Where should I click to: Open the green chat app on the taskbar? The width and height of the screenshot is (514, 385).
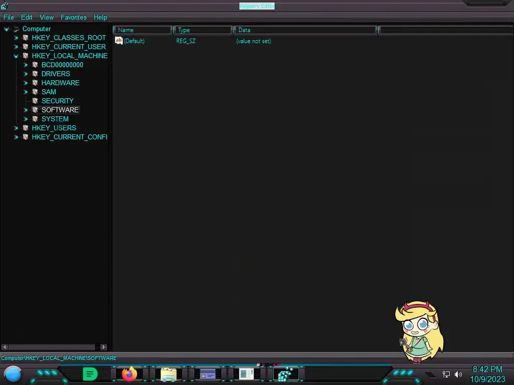click(x=90, y=374)
